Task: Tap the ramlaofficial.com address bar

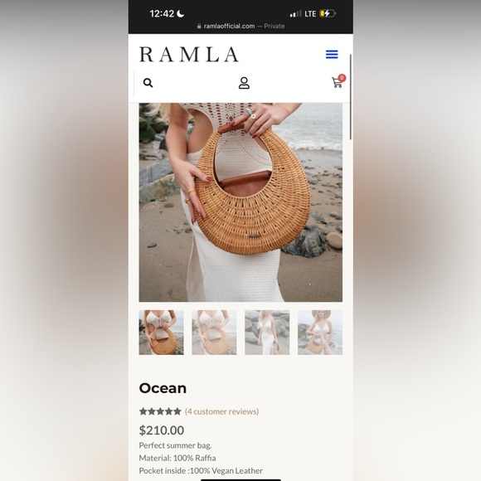Action: pos(240,26)
